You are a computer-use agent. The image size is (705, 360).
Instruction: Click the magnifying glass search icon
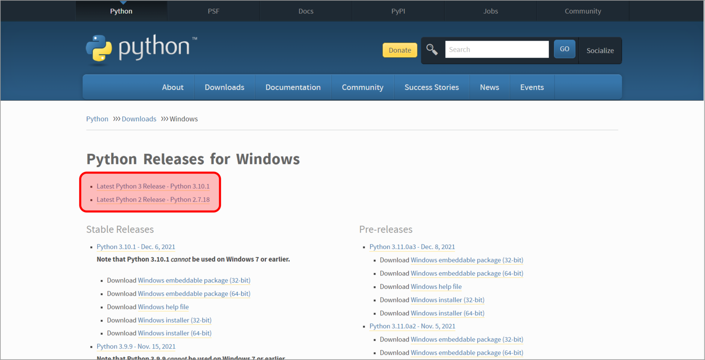tap(432, 50)
